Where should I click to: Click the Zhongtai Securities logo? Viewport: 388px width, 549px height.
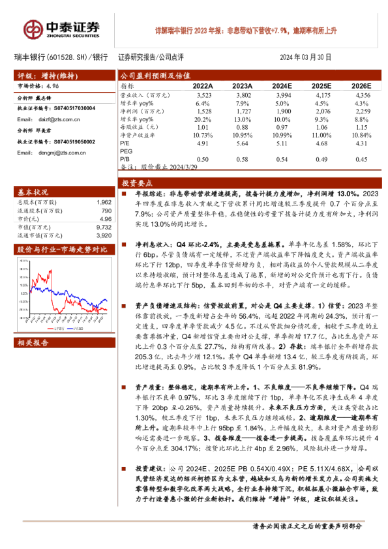click(x=61, y=29)
